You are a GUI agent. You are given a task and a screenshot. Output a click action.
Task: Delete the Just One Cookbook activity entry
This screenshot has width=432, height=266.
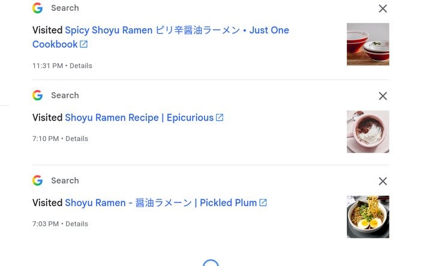click(383, 8)
